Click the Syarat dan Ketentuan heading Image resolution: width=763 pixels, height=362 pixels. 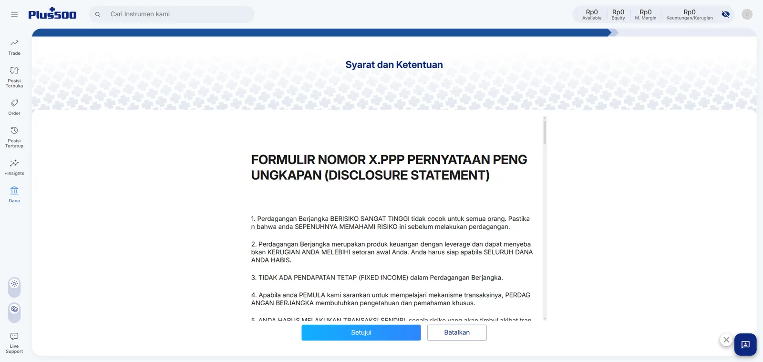[x=394, y=65]
